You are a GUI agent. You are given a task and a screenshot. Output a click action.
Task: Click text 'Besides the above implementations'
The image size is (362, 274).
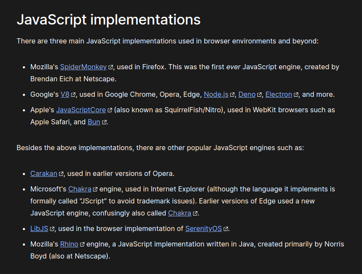point(75,148)
